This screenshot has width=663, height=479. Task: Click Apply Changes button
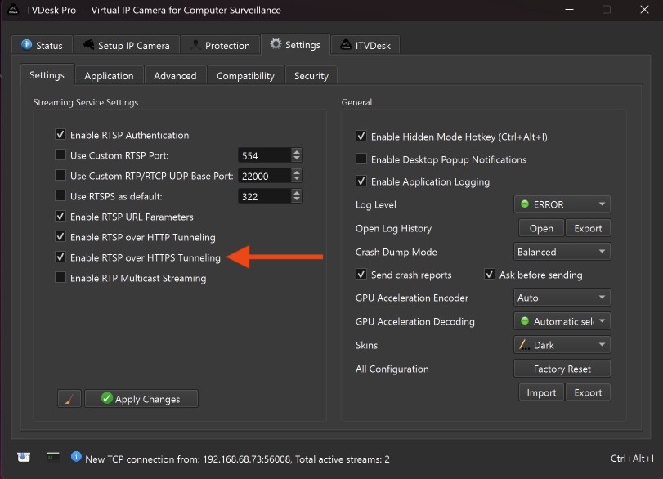[x=141, y=399]
